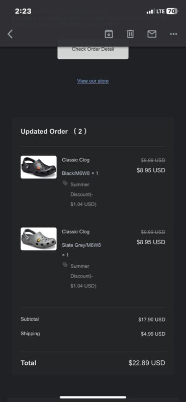Image resolution: width=186 pixels, height=402 pixels.
Task: Mark as unread with the envelope icon
Action: pos(152,34)
